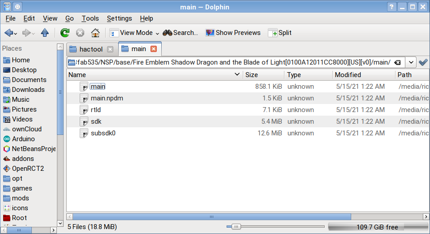
Task: Expand location history dropdown
Action: [x=411, y=62]
